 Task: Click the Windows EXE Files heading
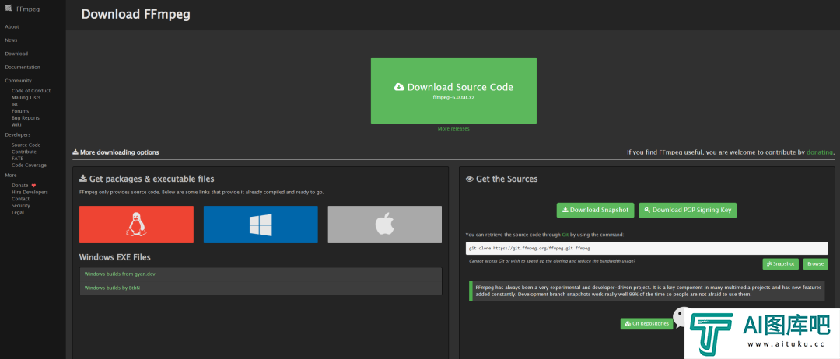click(x=114, y=257)
